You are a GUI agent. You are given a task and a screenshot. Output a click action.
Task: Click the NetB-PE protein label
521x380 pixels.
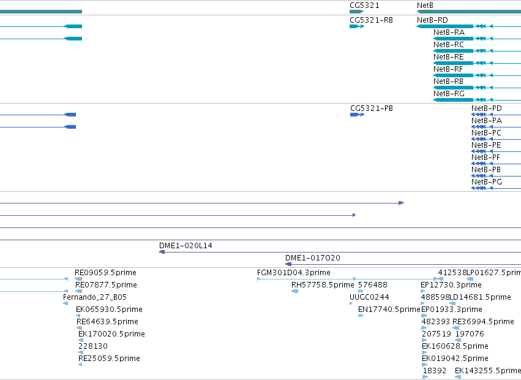486,145
